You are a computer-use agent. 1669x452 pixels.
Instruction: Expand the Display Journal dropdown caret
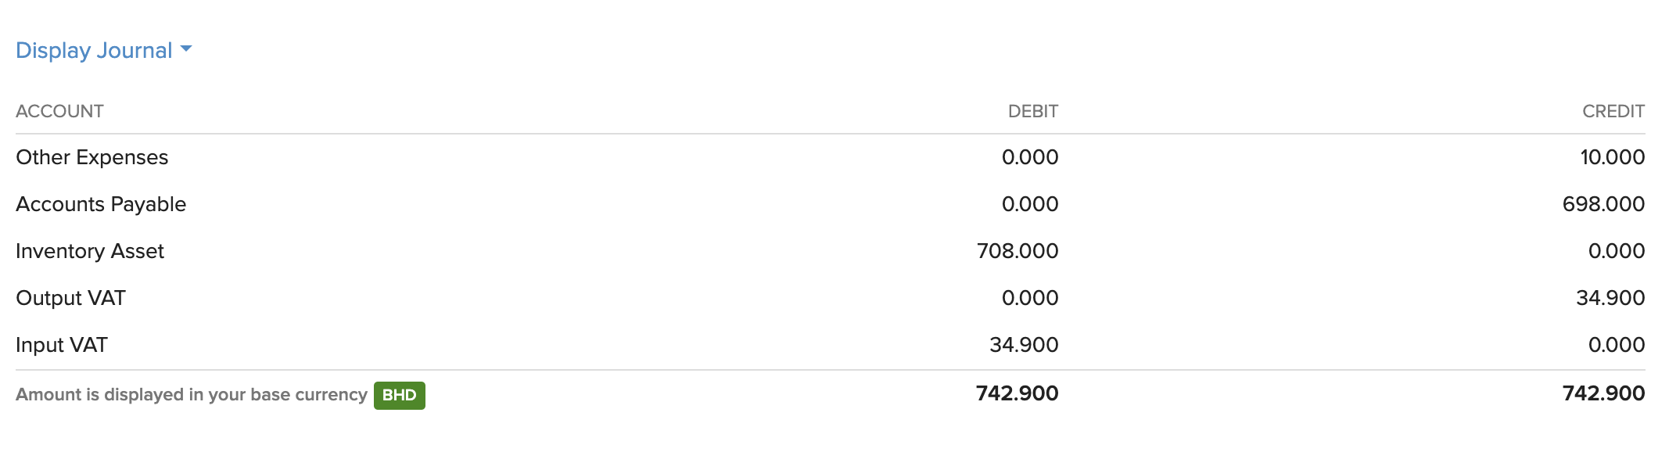(186, 49)
